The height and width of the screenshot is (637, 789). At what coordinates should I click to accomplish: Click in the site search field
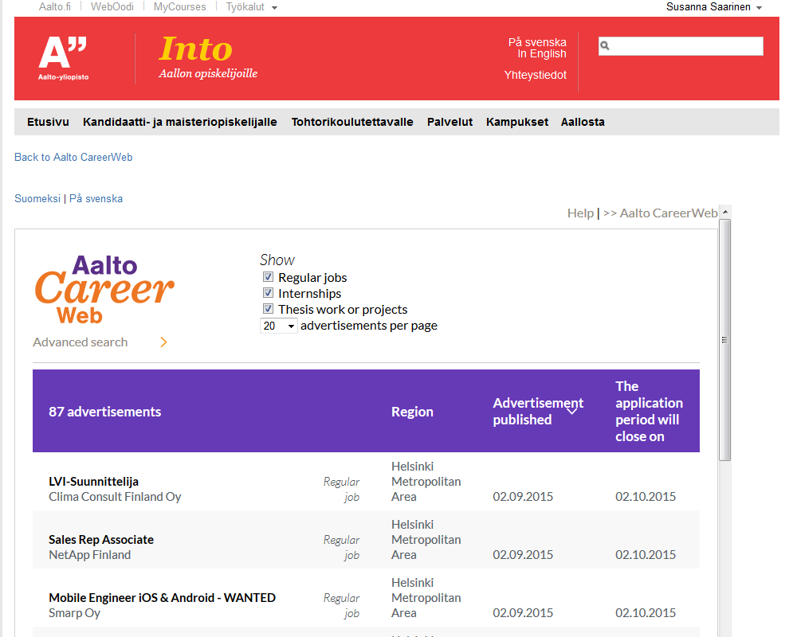pos(681,45)
